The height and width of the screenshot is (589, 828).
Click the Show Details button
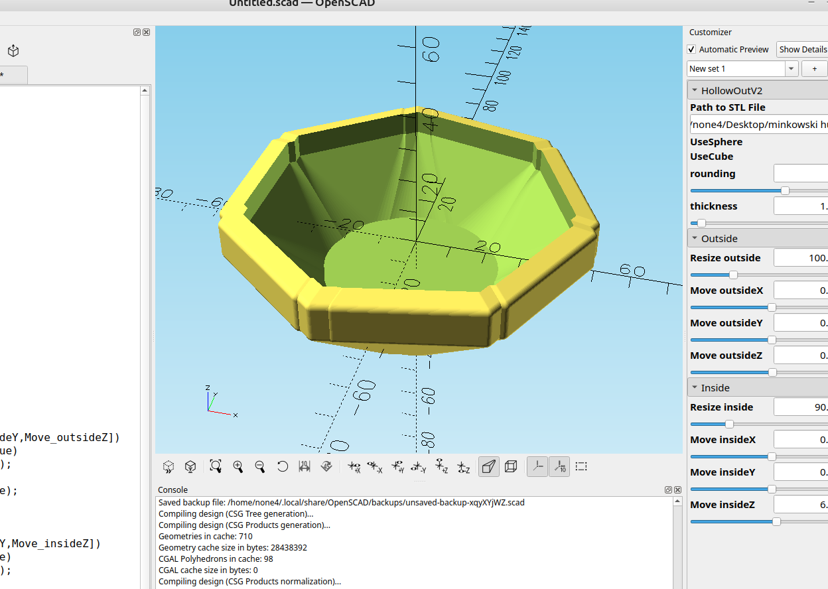click(803, 49)
